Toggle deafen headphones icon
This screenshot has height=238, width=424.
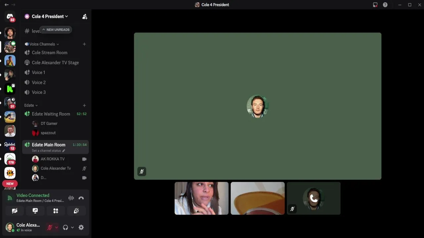[65, 227]
